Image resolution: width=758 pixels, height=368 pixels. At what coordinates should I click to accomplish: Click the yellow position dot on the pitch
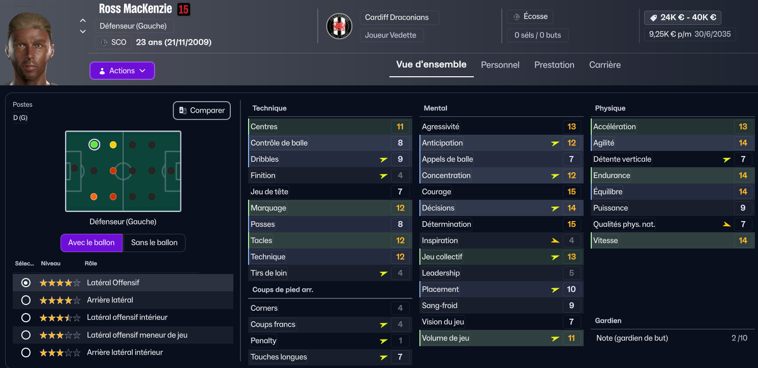tap(113, 145)
